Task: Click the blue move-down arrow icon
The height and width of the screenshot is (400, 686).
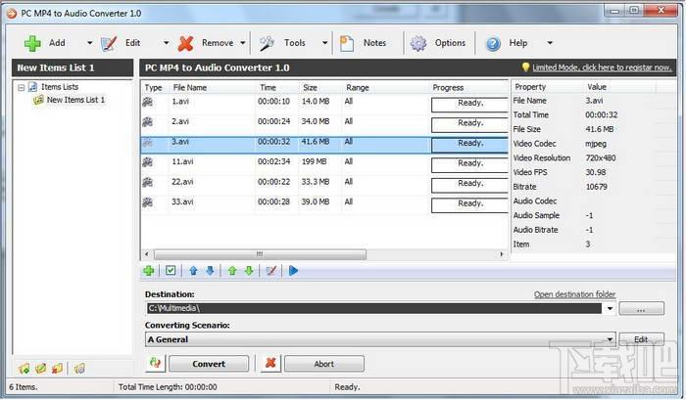Action: tap(210, 271)
